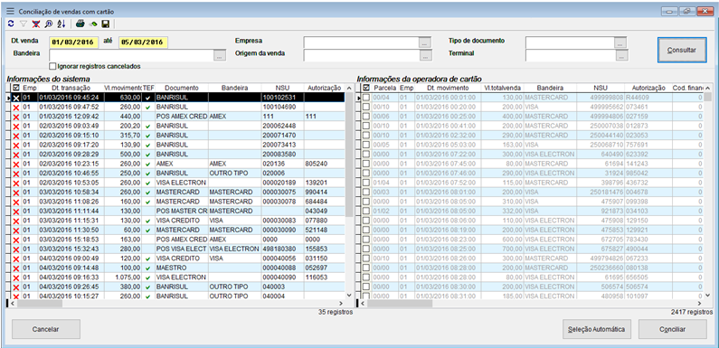Click the Dt. venda start date field
This screenshot has width=719, height=348.
pos(74,42)
